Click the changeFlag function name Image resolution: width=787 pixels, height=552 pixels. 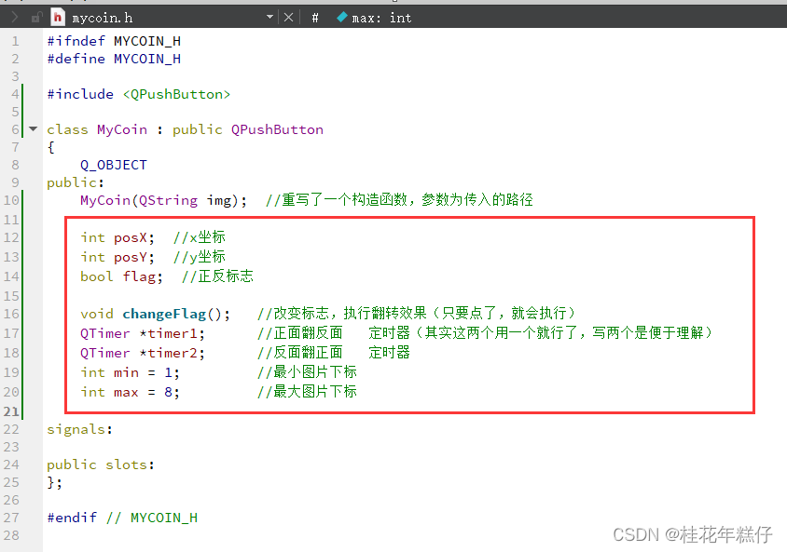point(164,314)
